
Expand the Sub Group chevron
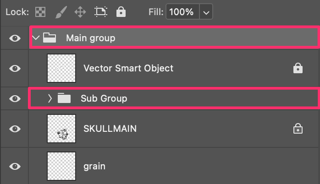pyautogui.click(x=50, y=98)
